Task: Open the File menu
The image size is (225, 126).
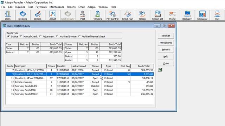Action: click(3, 7)
